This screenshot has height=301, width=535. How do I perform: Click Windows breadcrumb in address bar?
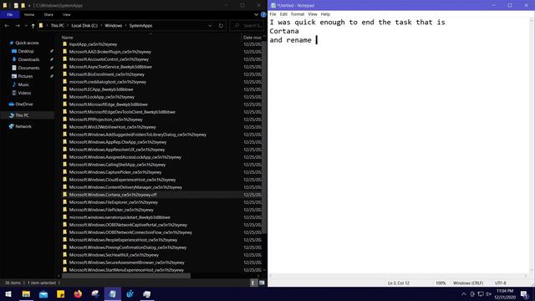click(x=114, y=26)
